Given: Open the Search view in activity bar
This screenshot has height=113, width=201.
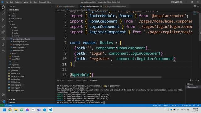Looking at the screenshot, I should [3, 13].
